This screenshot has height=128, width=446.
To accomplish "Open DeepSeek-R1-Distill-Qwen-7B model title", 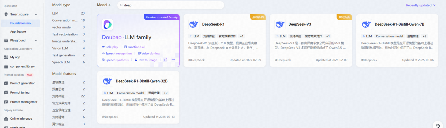I will tap(400, 24).
